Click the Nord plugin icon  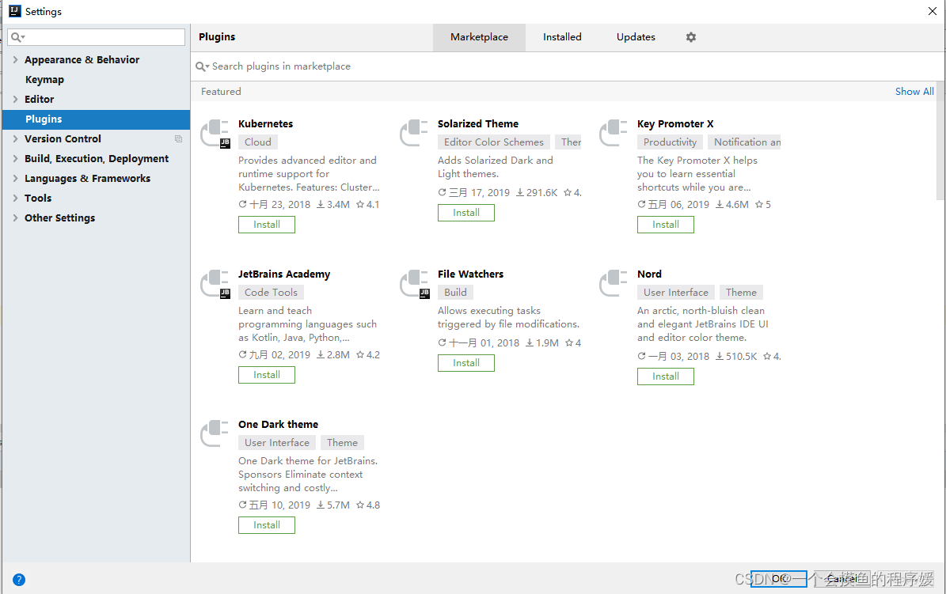pos(614,283)
